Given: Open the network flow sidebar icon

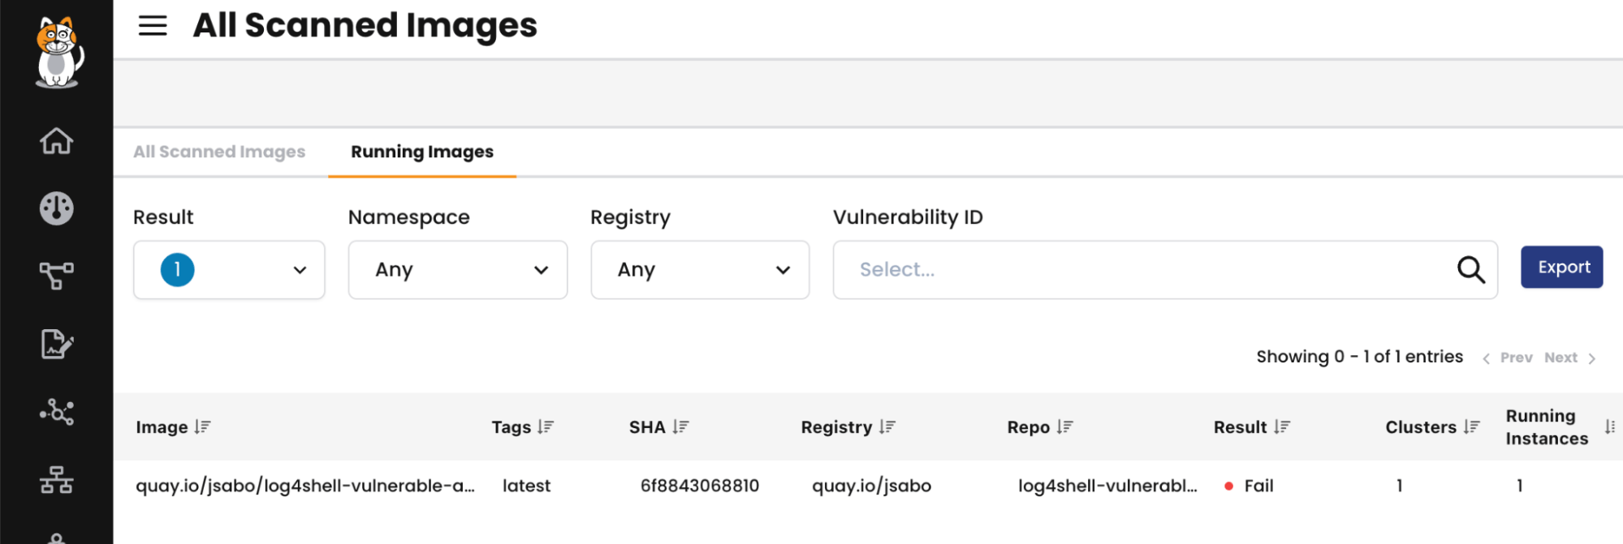Looking at the screenshot, I should (57, 276).
